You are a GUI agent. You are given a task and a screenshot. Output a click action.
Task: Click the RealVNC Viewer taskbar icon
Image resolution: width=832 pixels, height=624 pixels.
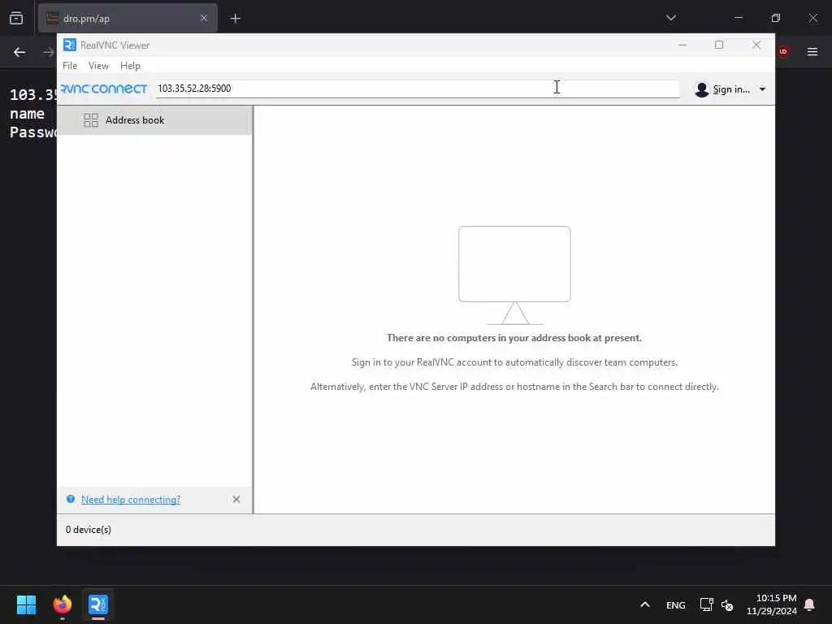point(98,604)
